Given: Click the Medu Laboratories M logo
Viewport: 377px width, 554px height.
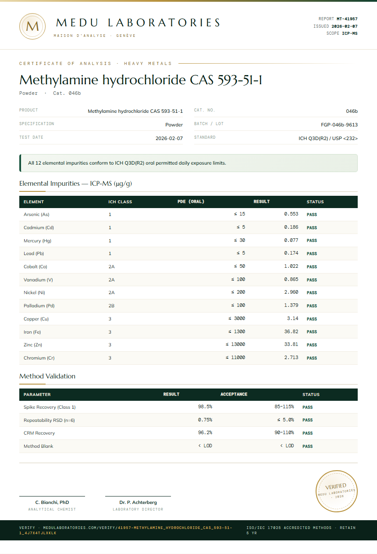Looking at the screenshot, I should (32, 26).
